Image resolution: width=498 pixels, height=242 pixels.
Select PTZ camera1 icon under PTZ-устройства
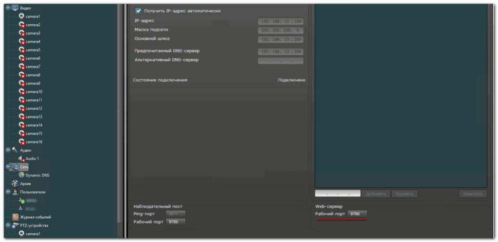point(21,234)
